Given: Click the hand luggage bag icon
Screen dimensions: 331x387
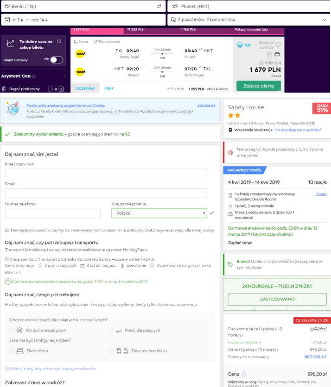Looking at the screenshot, I should click(4, 88).
